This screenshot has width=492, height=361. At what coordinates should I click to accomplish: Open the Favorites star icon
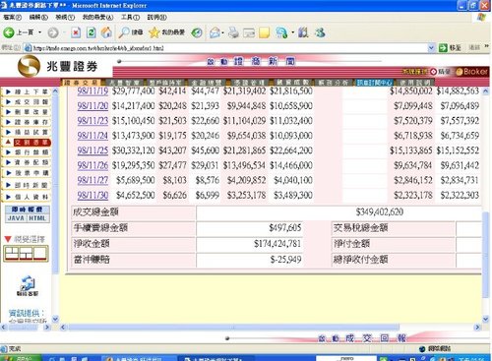pyautogui.click(x=154, y=32)
